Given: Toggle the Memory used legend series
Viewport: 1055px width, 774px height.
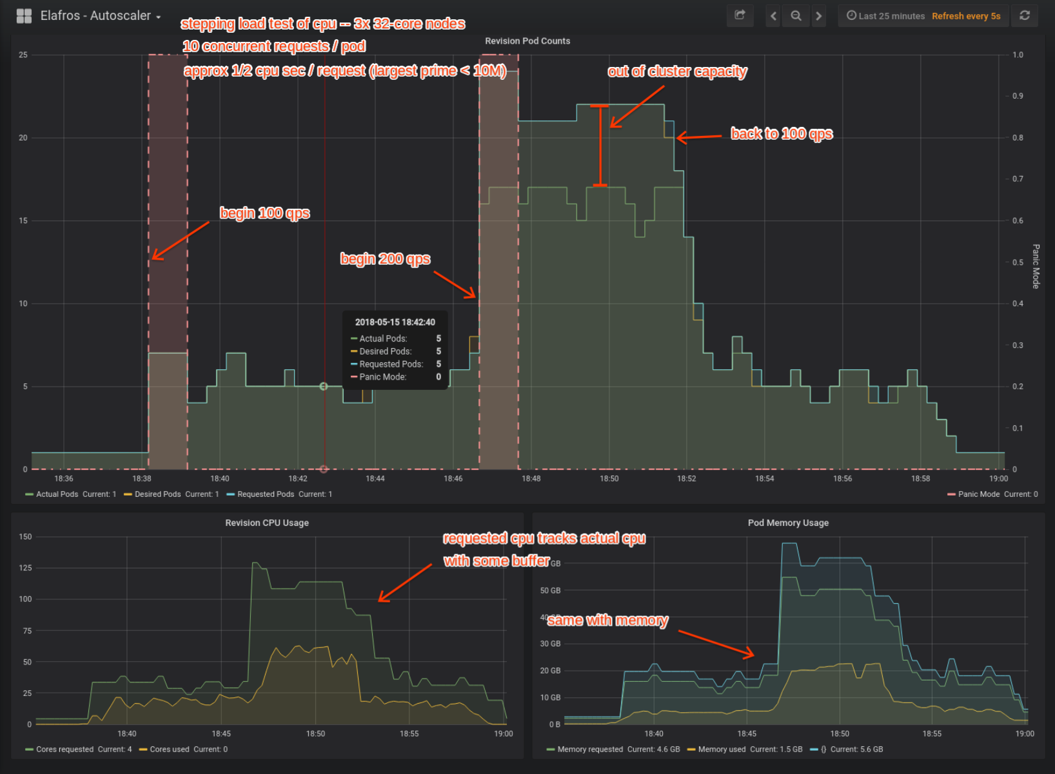Looking at the screenshot, I should [722, 750].
